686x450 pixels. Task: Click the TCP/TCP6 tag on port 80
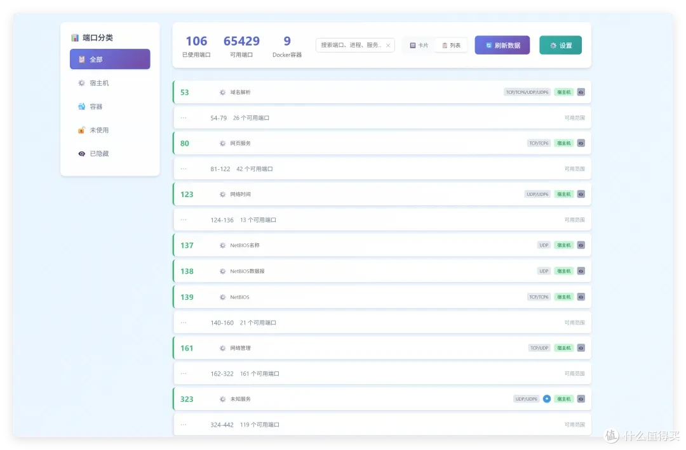click(539, 143)
